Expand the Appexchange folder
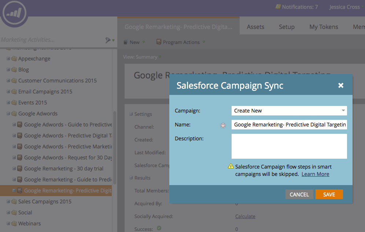 point(8,59)
